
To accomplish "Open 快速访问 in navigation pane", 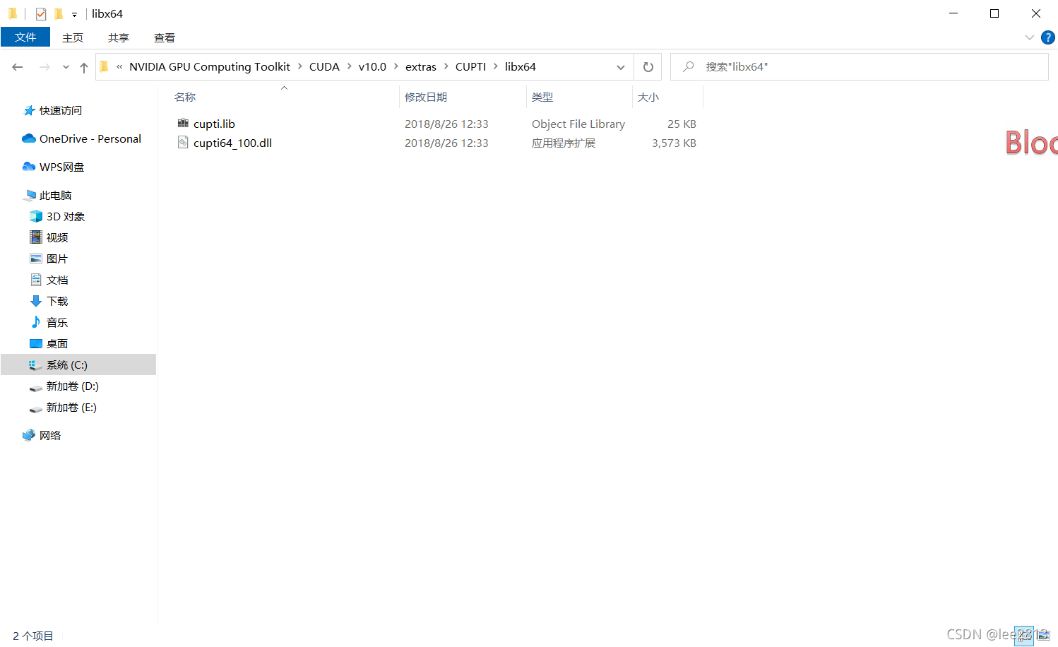I will 61,110.
